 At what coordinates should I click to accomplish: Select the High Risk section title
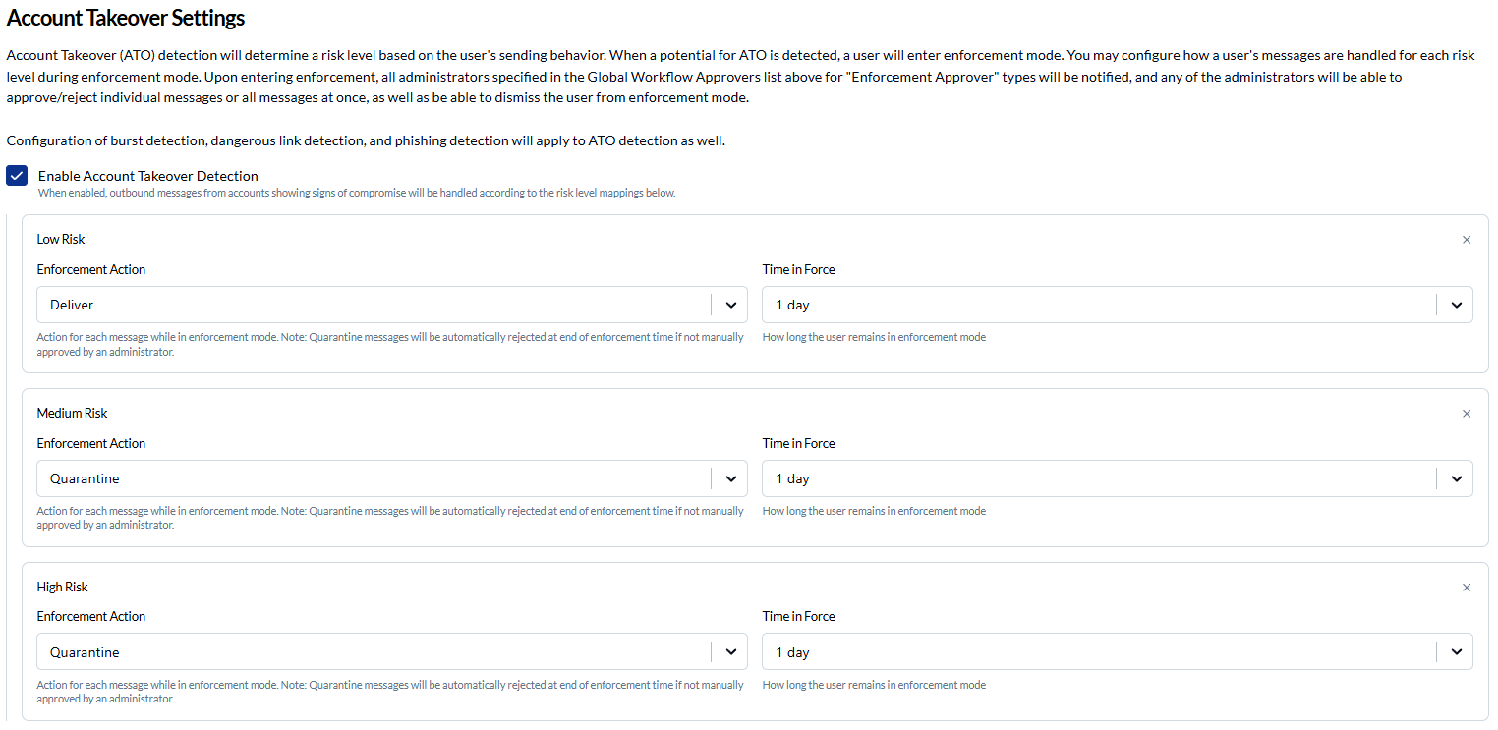click(63, 587)
